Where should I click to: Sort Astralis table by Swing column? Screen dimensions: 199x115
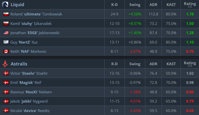click(135, 64)
